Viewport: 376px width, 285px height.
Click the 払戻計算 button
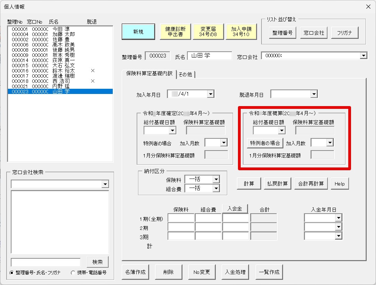click(x=277, y=184)
